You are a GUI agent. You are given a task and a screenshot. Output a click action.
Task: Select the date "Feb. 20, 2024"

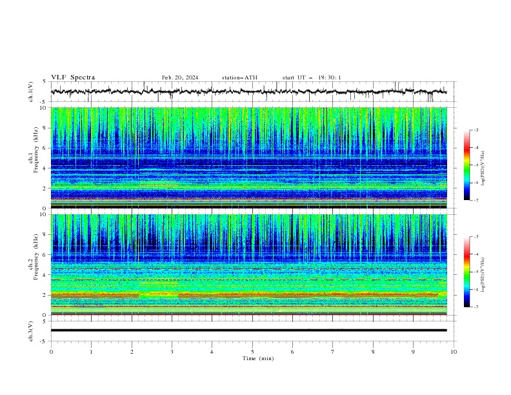click(x=180, y=77)
